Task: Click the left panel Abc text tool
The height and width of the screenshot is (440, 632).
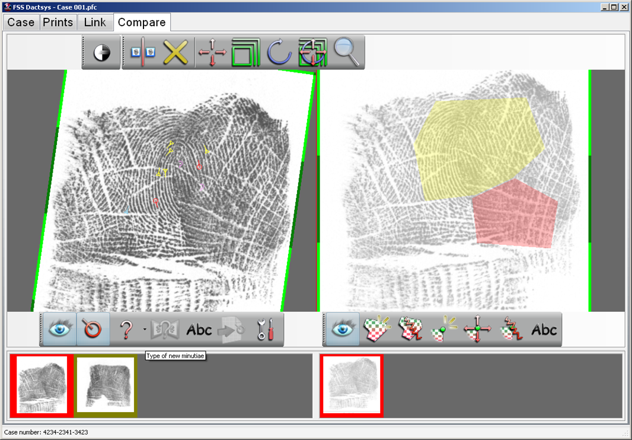Action: 199,330
